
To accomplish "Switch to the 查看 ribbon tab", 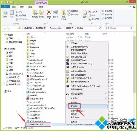I will click(30, 7).
